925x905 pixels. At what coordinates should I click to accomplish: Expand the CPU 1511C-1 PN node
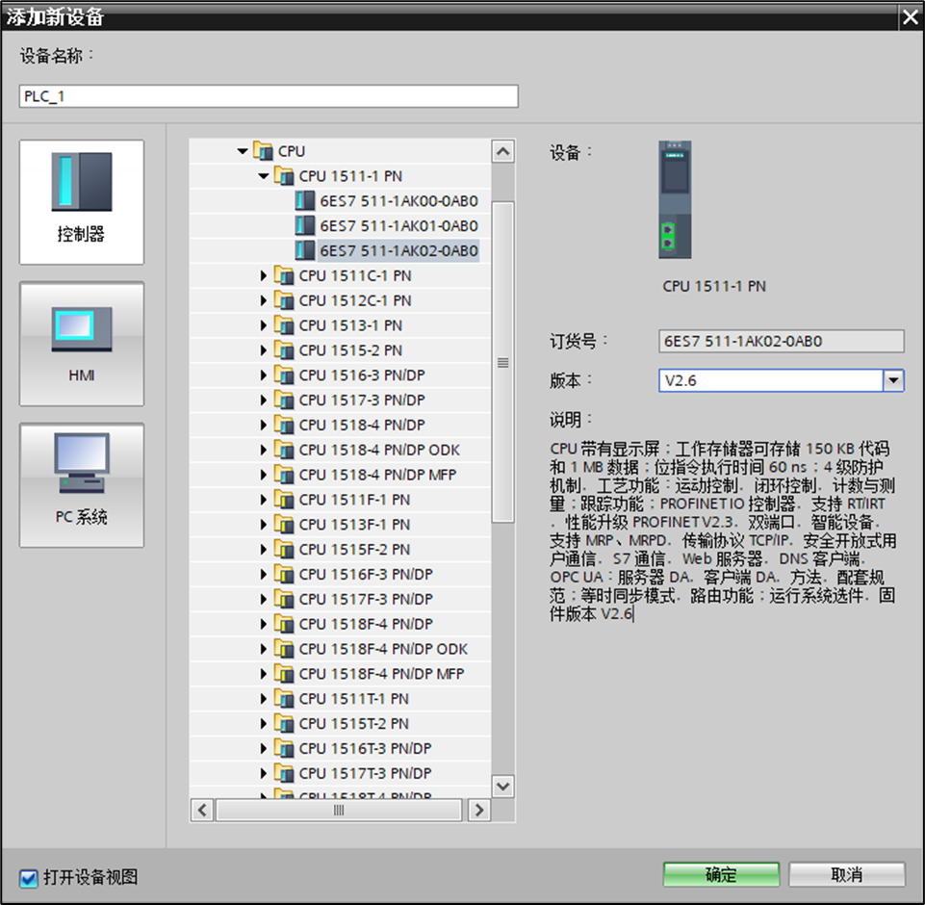click(264, 275)
